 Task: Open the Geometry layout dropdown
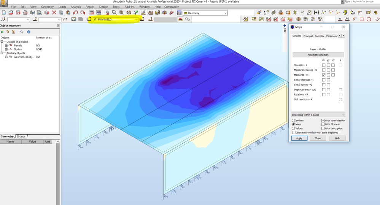coord(205,13)
